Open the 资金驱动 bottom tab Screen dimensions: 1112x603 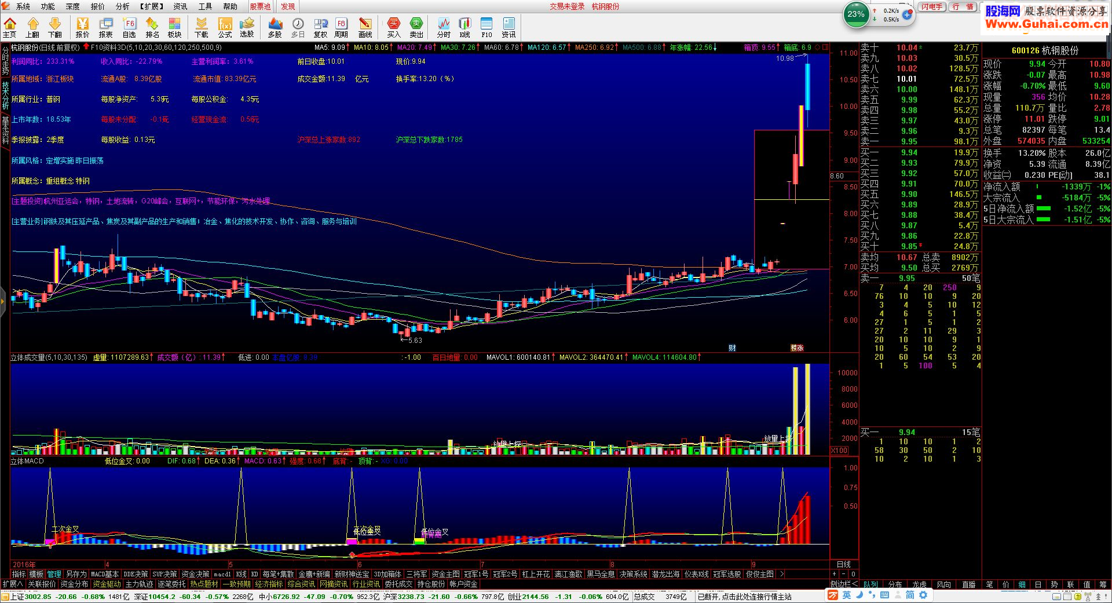coord(107,584)
